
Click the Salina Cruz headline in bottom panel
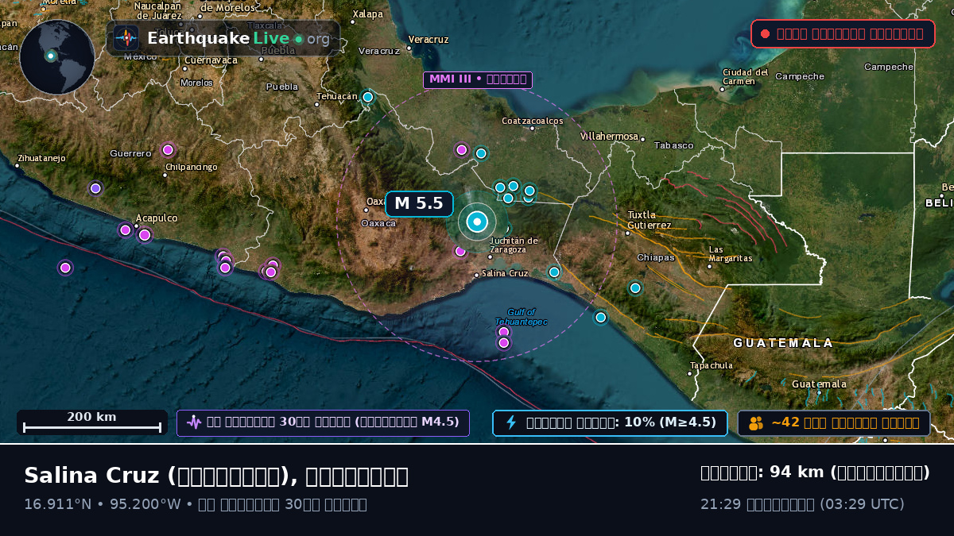pos(216,476)
